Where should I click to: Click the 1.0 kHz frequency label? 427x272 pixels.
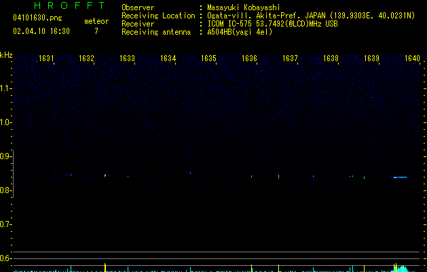click(5, 122)
